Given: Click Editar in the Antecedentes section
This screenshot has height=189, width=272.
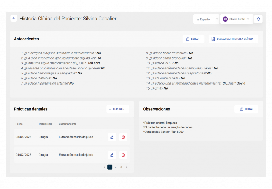Looking at the screenshot, I should 193,39.
